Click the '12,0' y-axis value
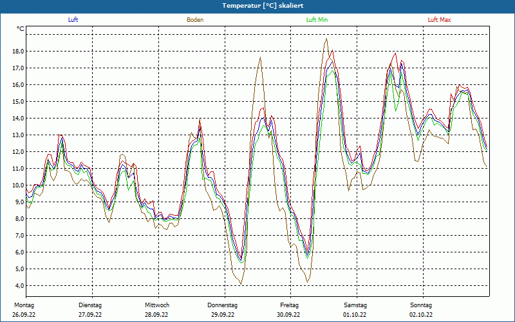 [x=19, y=152]
